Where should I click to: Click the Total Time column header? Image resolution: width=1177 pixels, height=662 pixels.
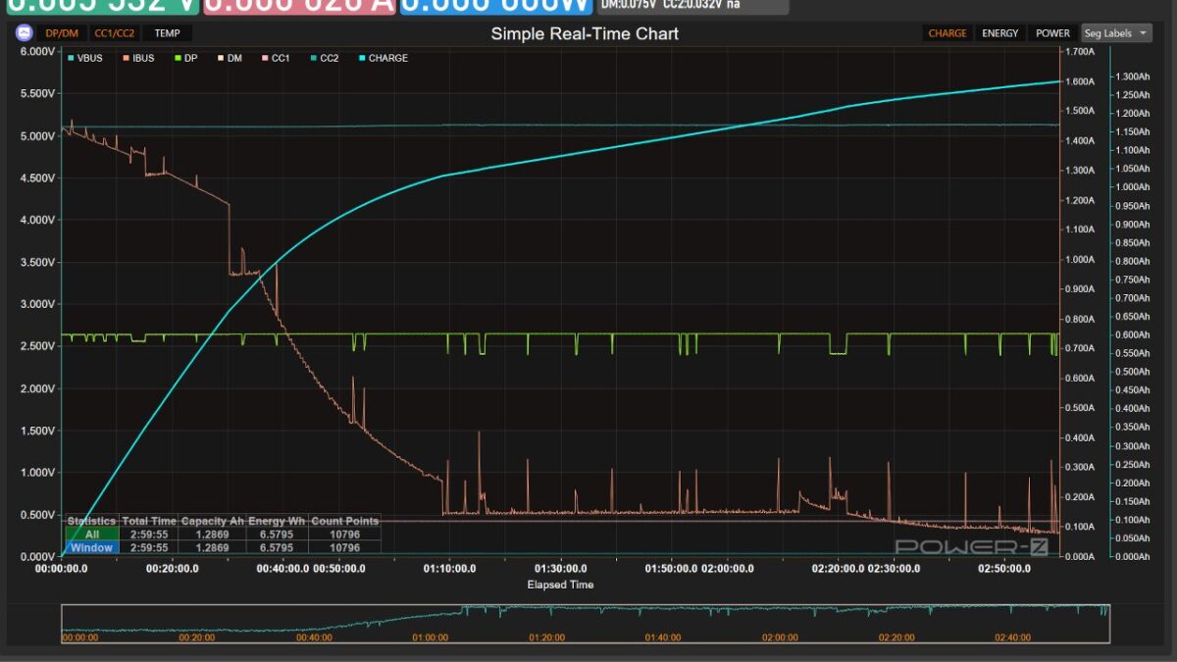(x=149, y=521)
